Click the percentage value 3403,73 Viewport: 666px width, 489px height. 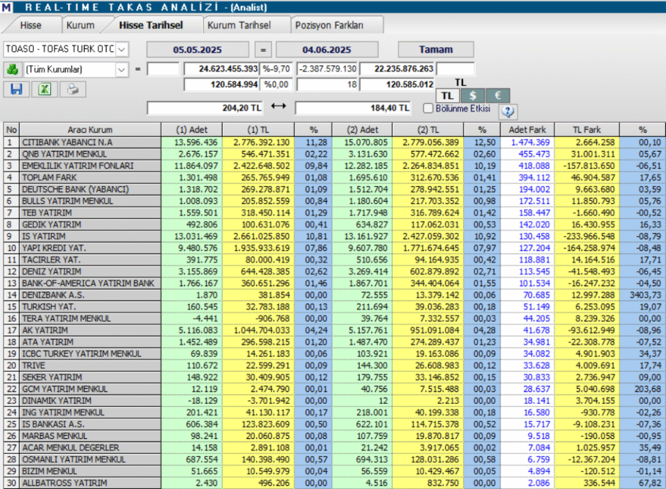coord(645,295)
